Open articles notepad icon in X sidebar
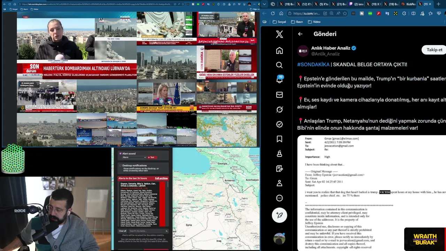The width and height of the screenshot is (446, 251). pyautogui.click(x=279, y=169)
